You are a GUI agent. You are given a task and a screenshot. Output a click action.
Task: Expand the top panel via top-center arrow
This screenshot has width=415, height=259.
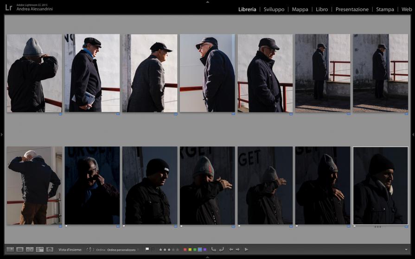pyautogui.click(x=207, y=2)
